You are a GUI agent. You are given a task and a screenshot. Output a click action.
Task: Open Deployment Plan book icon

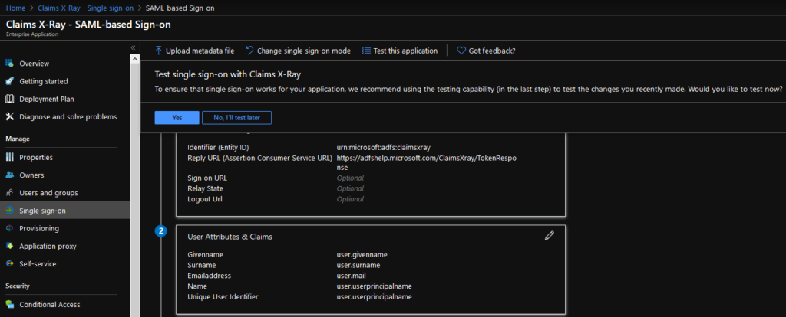[x=10, y=99]
